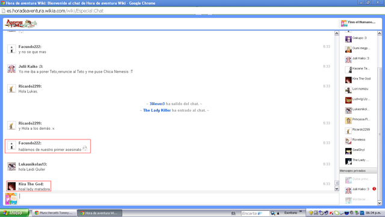The image size is (385, 217).
Task: Click Ricardo2299 avatar beside 'Hola Lukas.'
Action: 11,88
